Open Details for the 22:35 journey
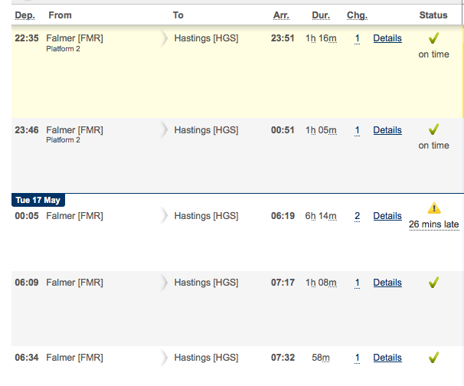464x386 pixels. coord(387,38)
